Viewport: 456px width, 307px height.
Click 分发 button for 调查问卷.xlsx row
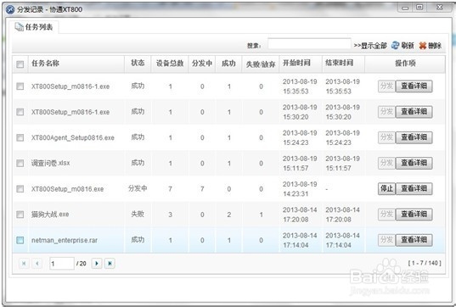(x=386, y=163)
